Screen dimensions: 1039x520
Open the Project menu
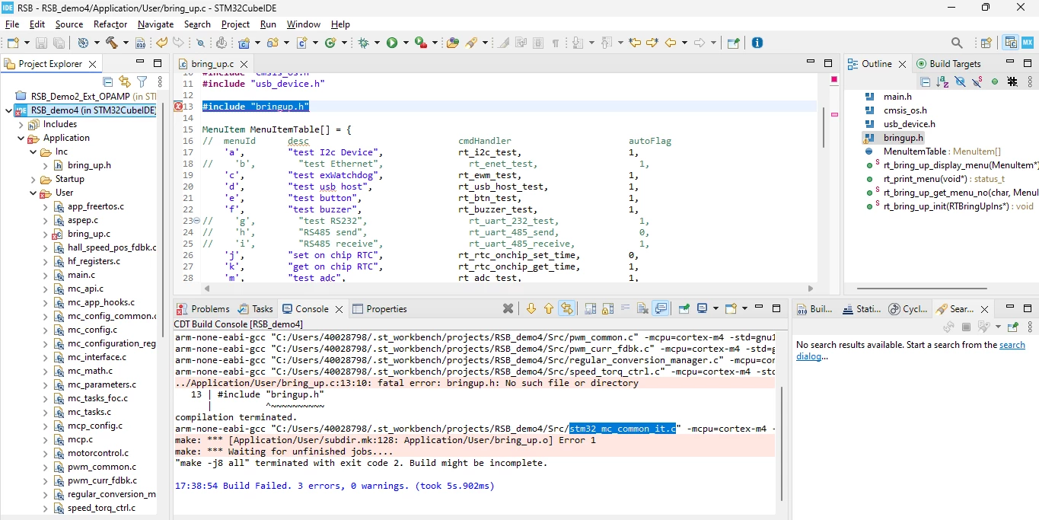pyautogui.click(x=235, y=24)
